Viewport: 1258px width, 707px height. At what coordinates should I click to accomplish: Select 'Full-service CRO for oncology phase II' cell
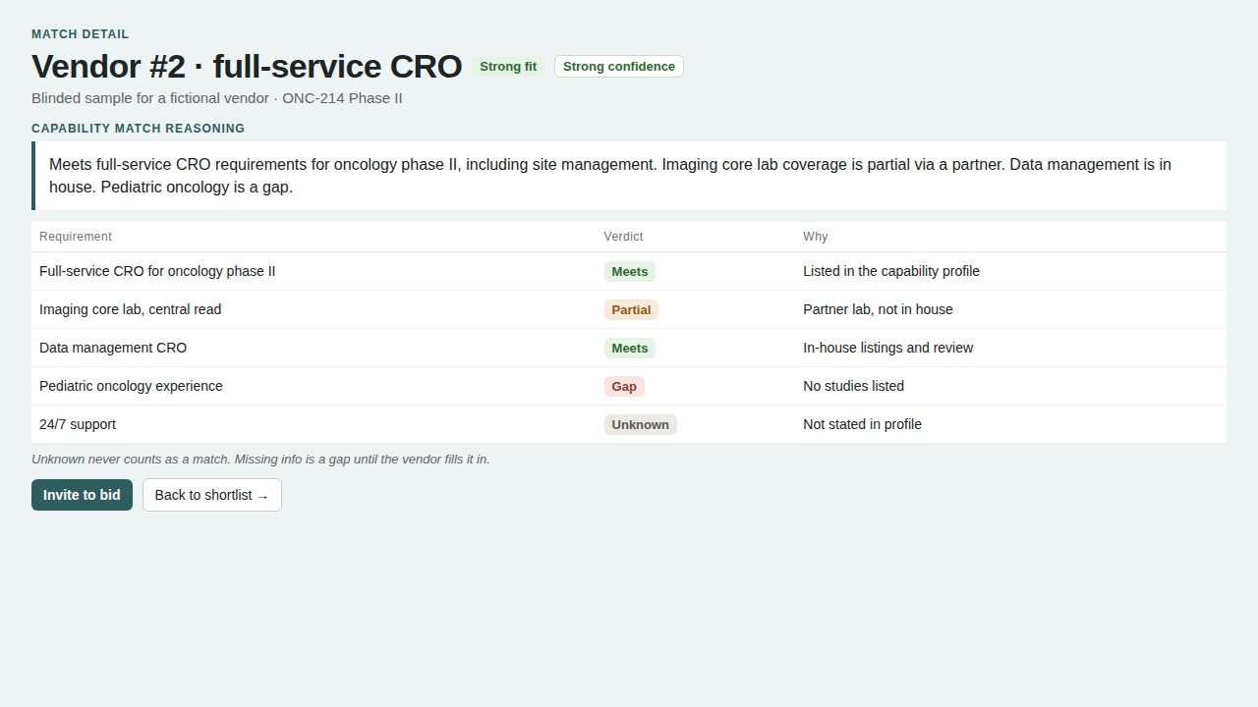pos(314,271)
